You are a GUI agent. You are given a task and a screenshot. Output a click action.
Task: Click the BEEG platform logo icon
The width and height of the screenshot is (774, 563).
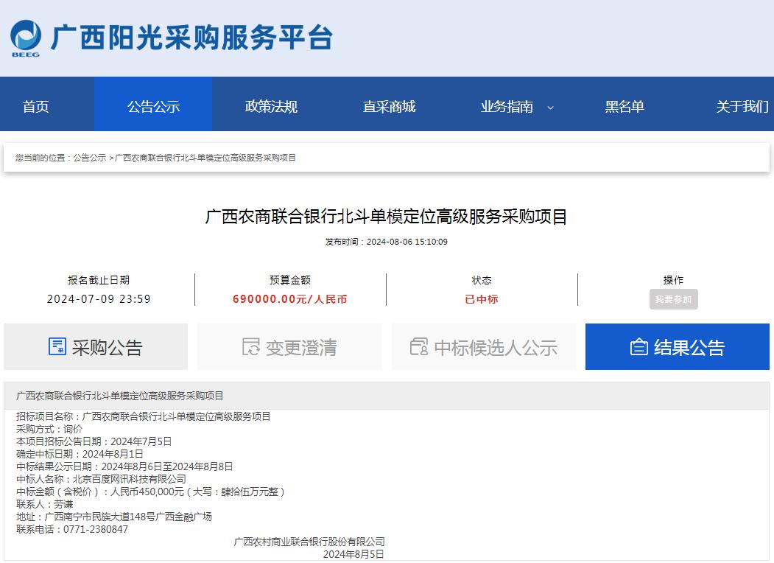click(x=26, y=38)
